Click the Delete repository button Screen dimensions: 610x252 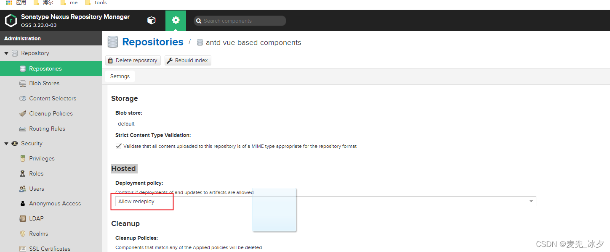click(133, 60)
